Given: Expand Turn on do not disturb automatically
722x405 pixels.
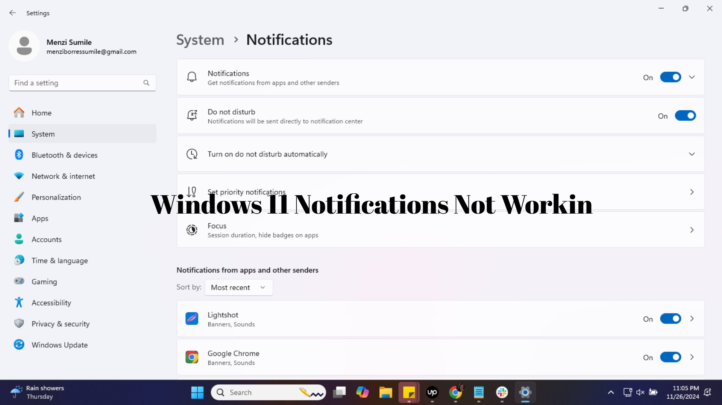Looking at the screenshot, I should 692,154.
